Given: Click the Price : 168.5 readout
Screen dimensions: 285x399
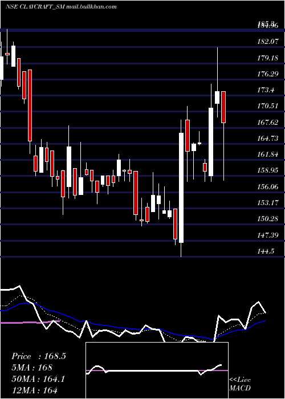Looking at the screenshot, I should [39, 356].
